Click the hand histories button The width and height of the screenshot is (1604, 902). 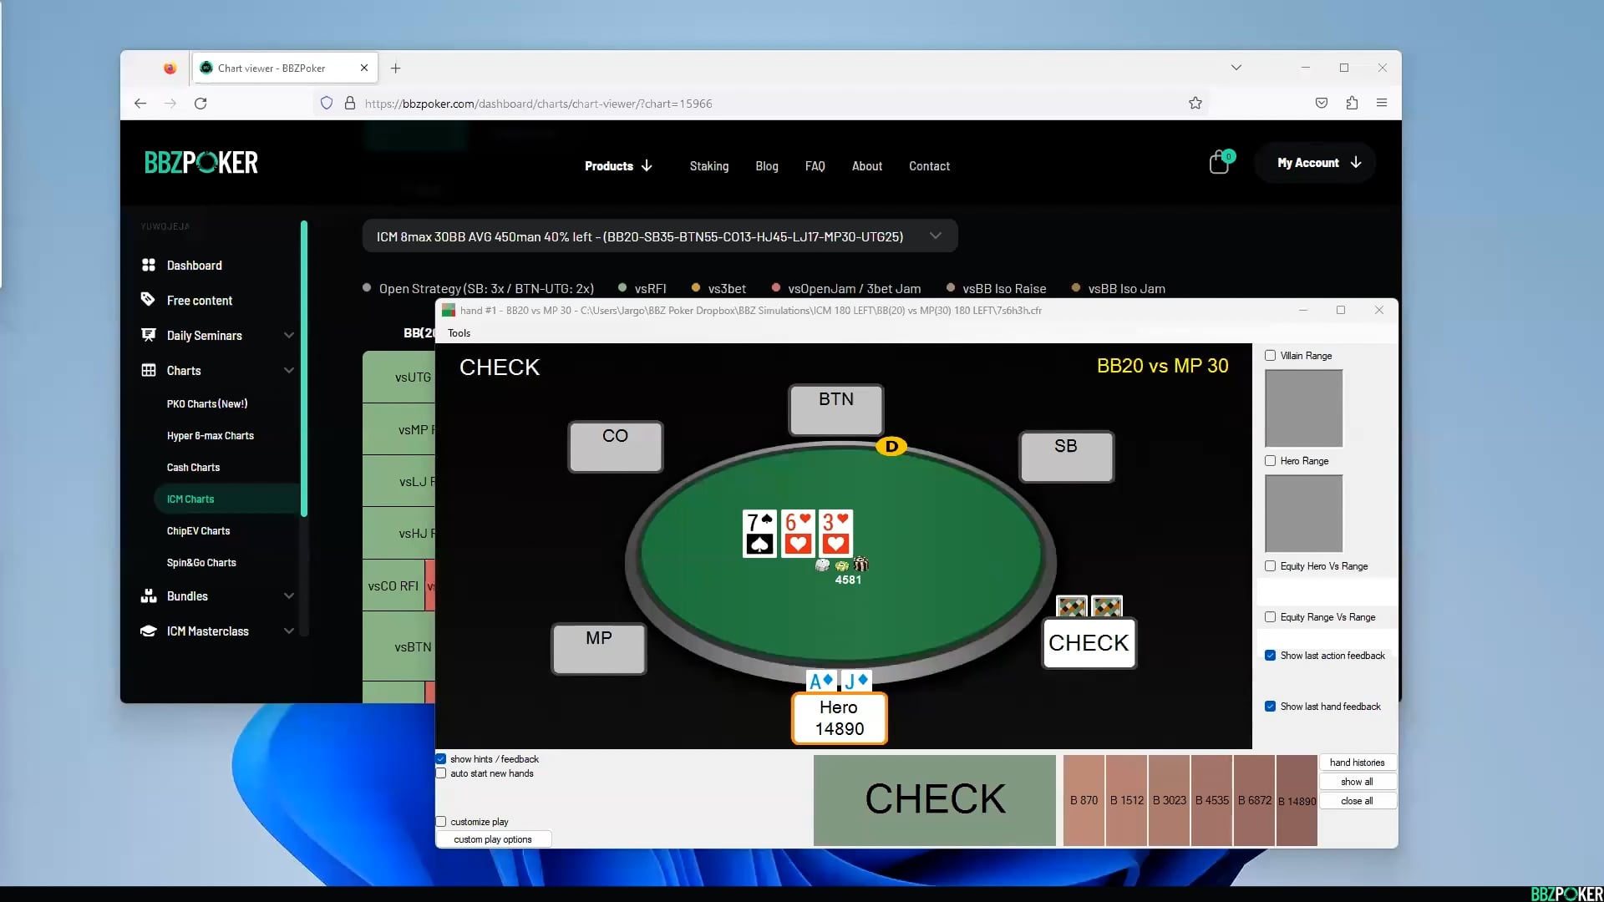(1358, 762)
